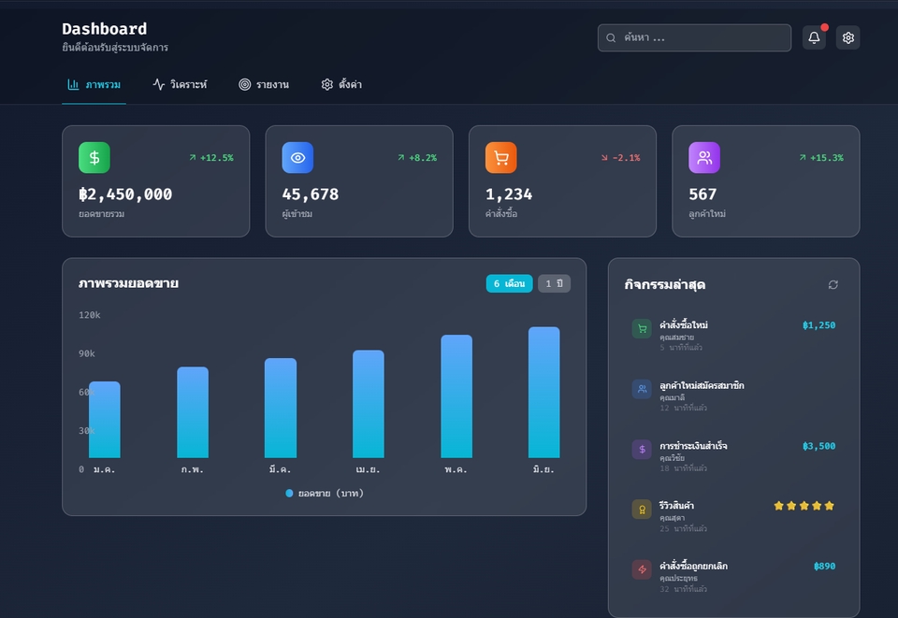Image resolution: width=898 pixels, height=618 pixels.
Task: Click into the ค้นหา search field
Action: (x=702, y=38)
